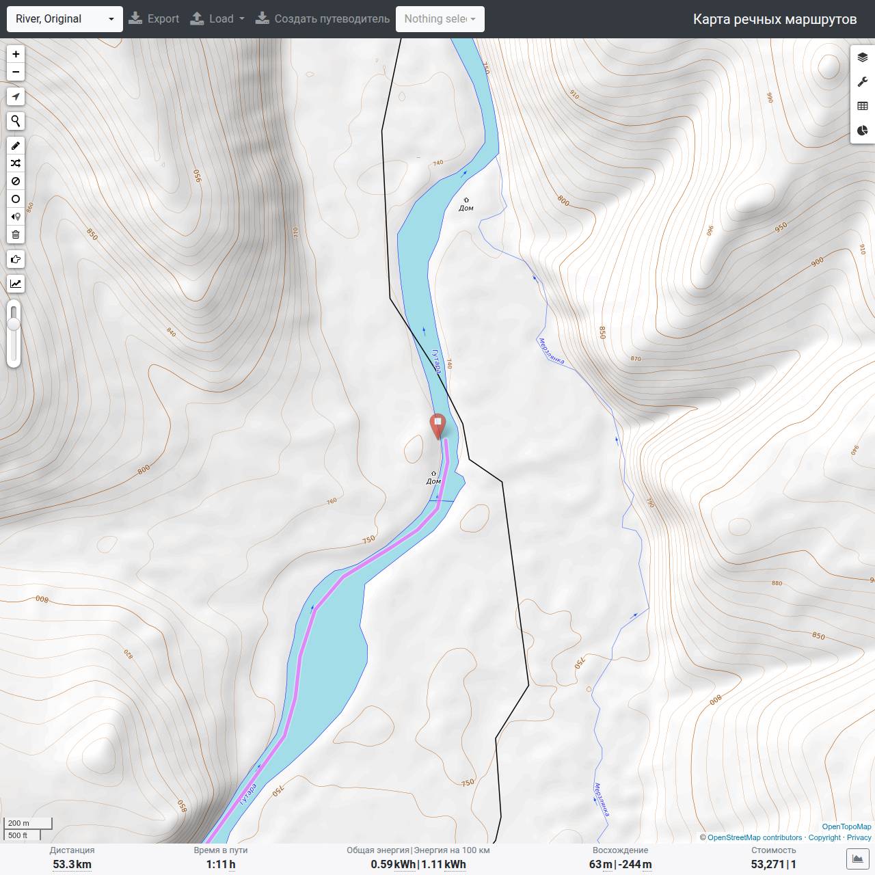Open the OpenStreetMap contributors link
Image resolution: width=875 pixels, height=875 pixels.
pyautogui.click(x=755, y=837)
